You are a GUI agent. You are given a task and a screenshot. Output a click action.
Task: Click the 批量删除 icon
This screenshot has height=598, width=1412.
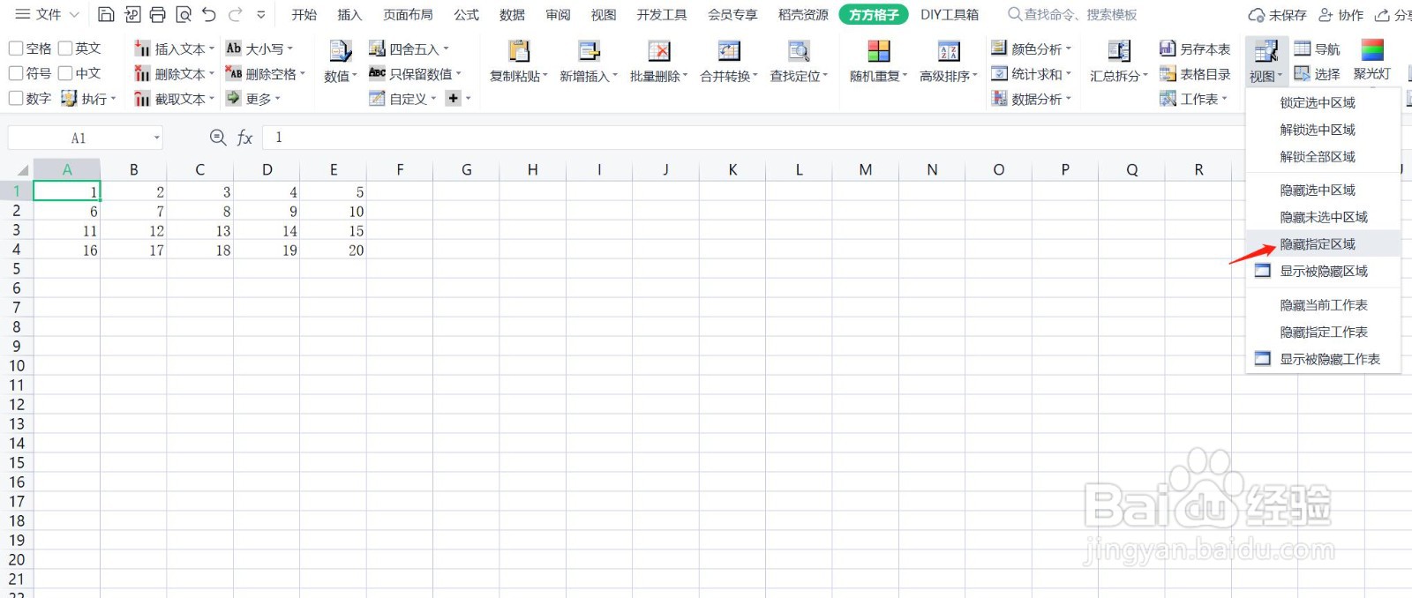[658, 50]
